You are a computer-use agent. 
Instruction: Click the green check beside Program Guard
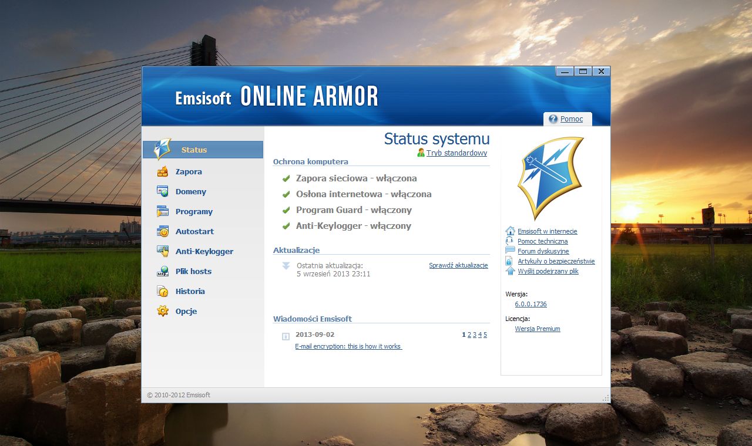(286, 210)
